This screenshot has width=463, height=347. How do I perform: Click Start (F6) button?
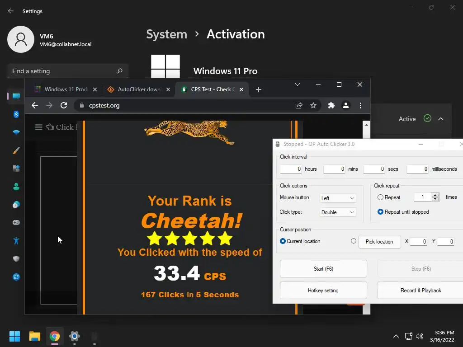323,269
